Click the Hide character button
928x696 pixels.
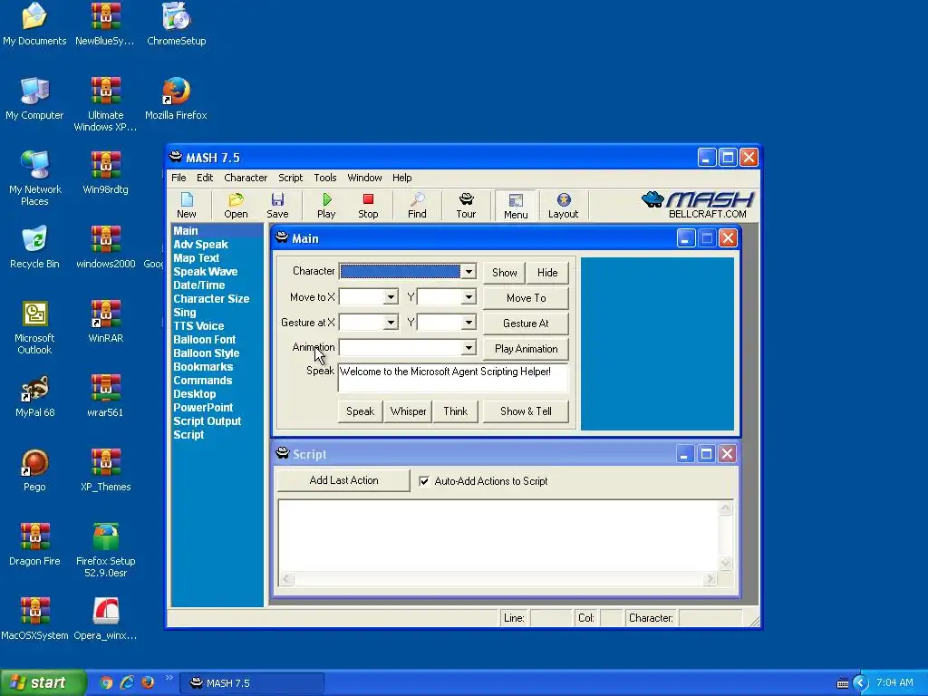547,273
